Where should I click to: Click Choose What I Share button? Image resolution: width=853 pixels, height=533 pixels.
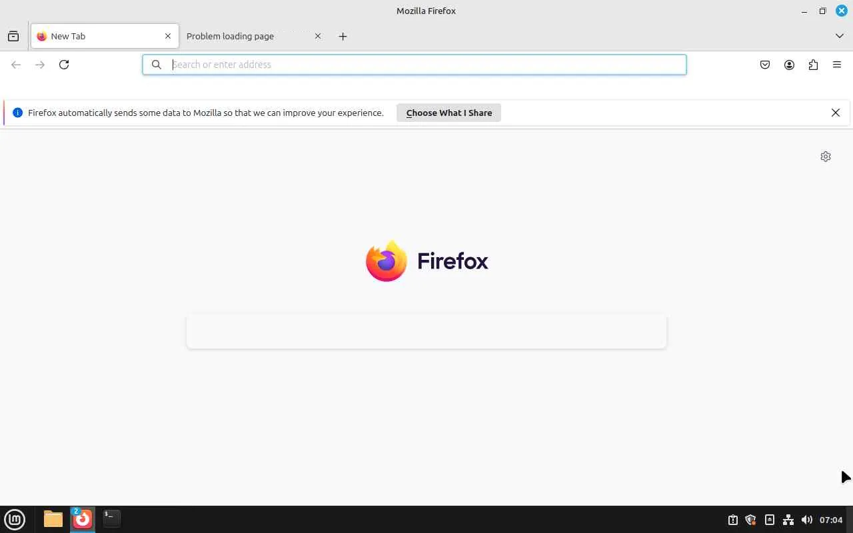click(x=449, y=113)
